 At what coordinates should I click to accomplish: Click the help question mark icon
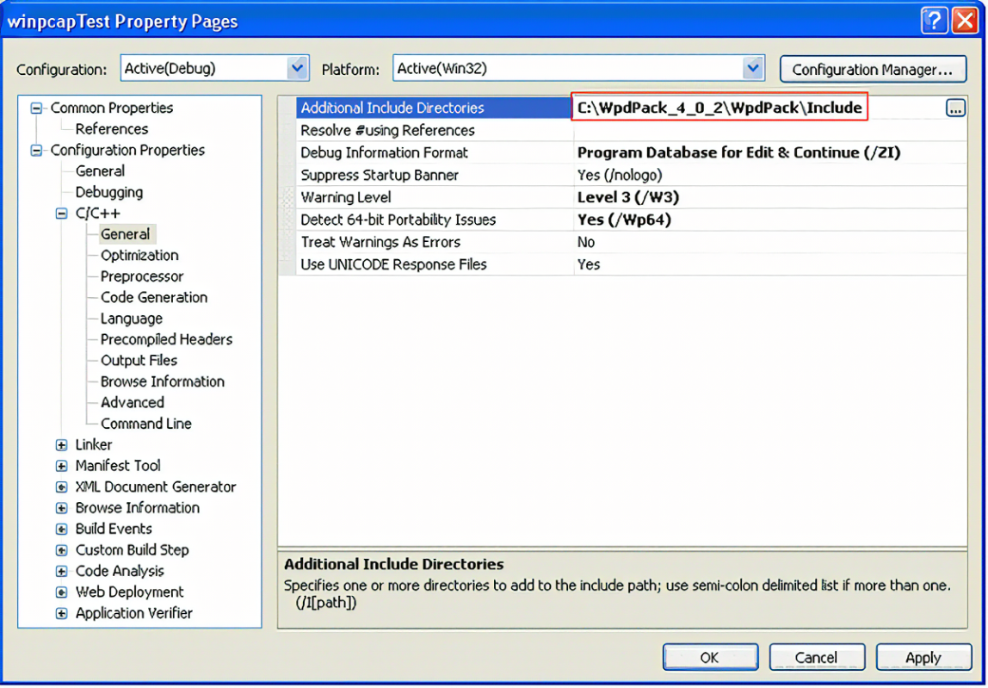[x=935, y=21]
